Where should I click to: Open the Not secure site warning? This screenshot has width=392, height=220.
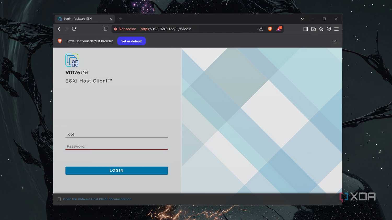coord(125,29)
